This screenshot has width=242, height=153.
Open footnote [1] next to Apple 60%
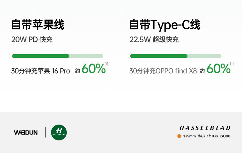click(x=106, y=64)
